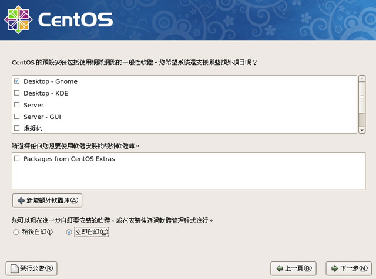Viewport: 376px width, 279px height.
Task: Uncheck the Desktop - Gnome checkbox
Action: click(x=17, y=81)
